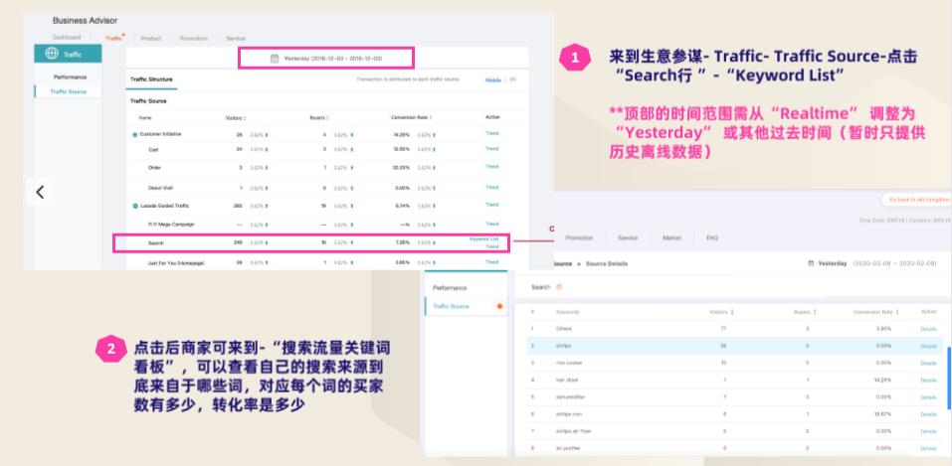Viewport: 952px width, 466px height.
Task: Click the teal Traffic sidebar header
Action: [68, 54]
